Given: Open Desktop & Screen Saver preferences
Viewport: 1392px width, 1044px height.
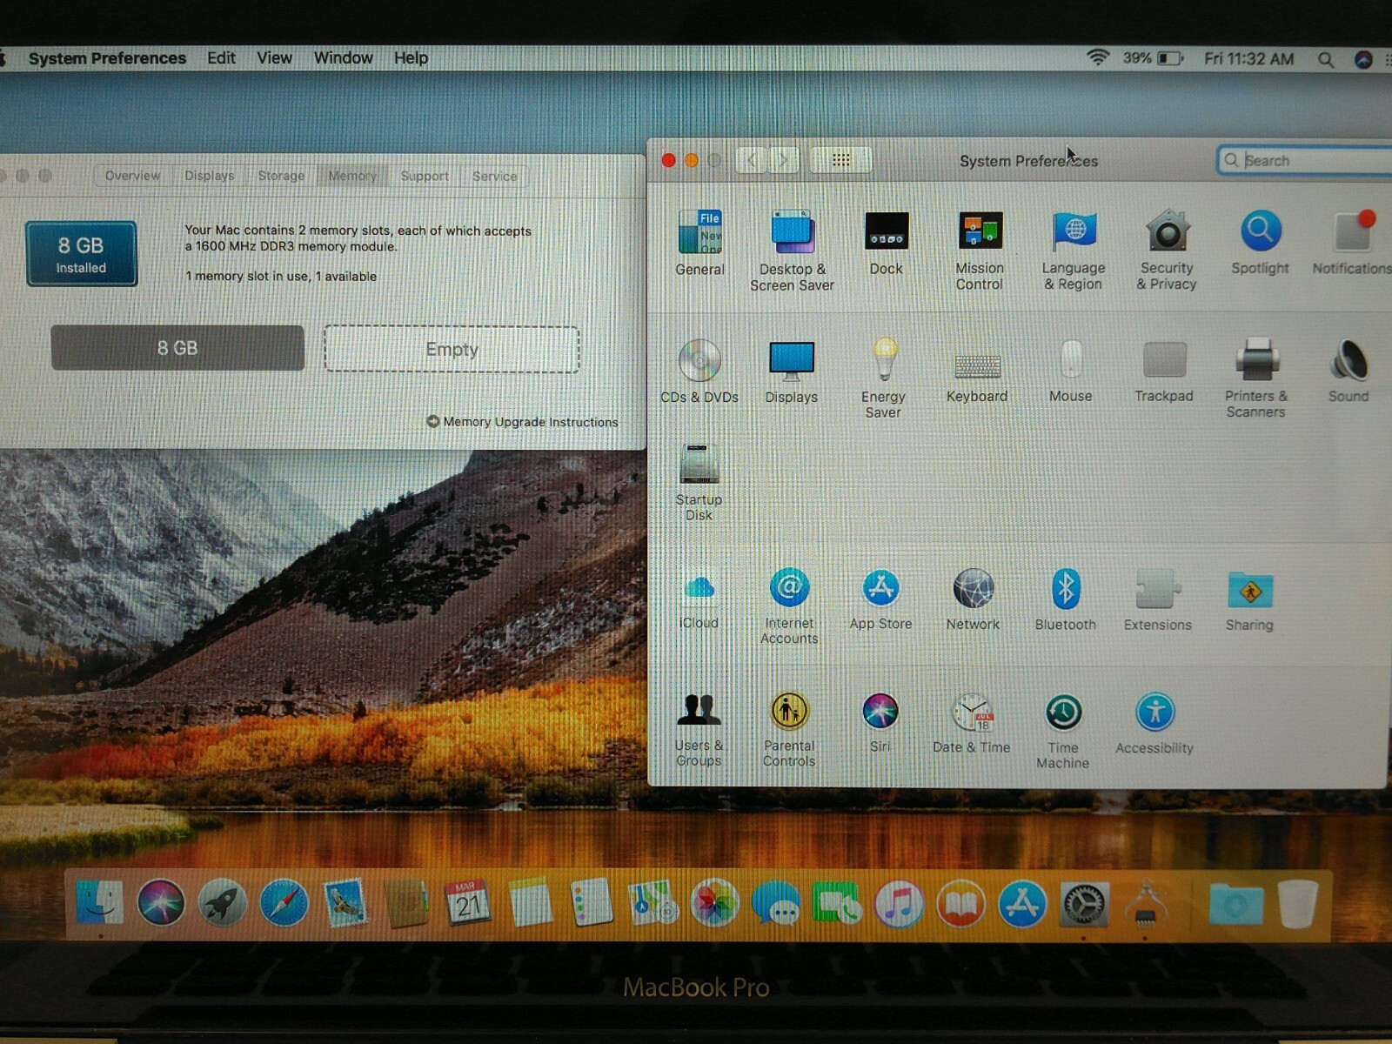Looking at the screenshot, I should pyautogui.click(x=792, y=250).
